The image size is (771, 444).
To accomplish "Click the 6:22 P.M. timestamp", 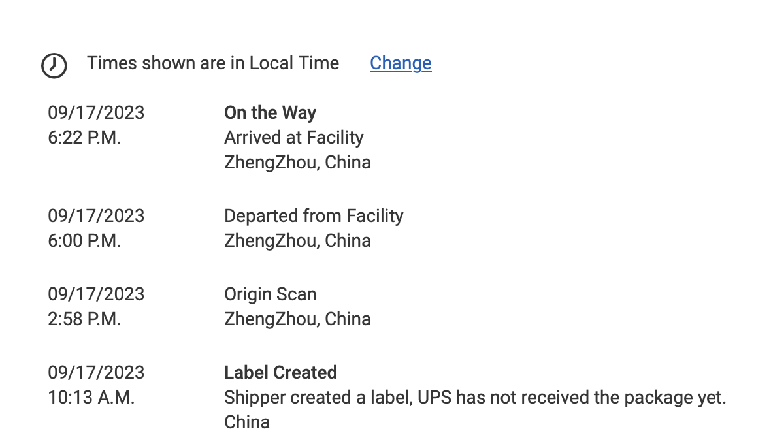I will [x=84, y=138].
